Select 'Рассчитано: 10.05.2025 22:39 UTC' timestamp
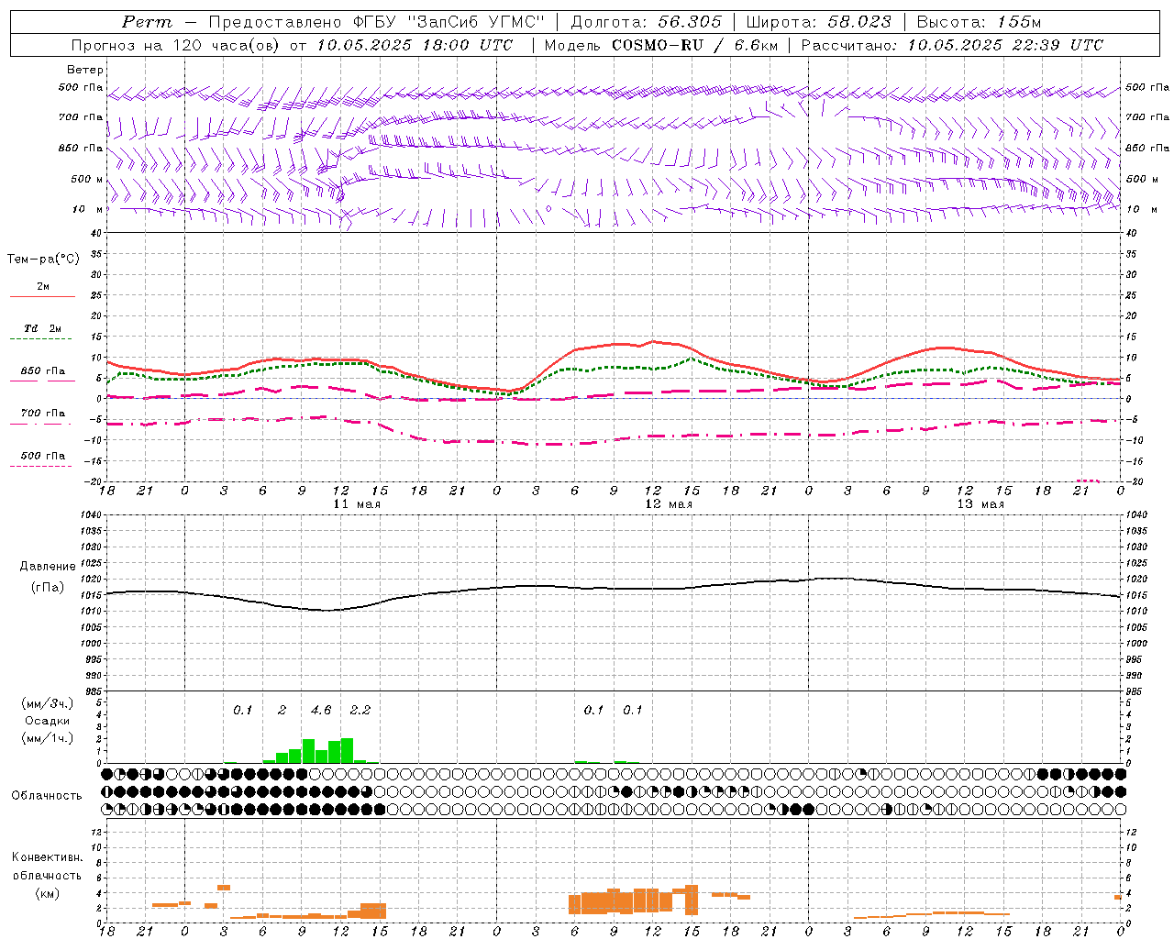This screenshot has height=939, width=1174. (952, 45)
